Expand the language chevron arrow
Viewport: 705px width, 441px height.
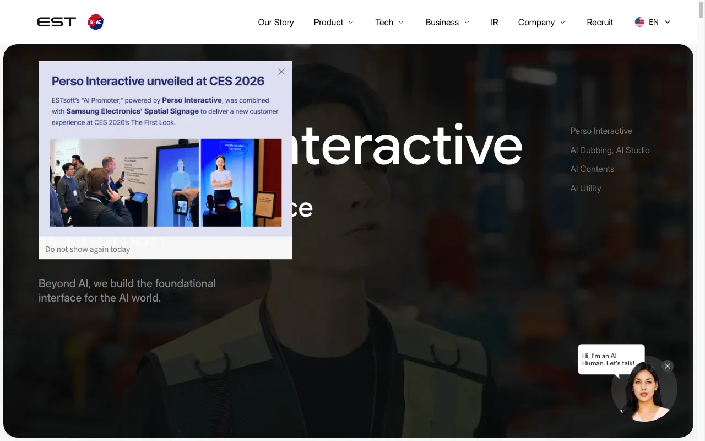pyautogui.click(x=668, y=22)
